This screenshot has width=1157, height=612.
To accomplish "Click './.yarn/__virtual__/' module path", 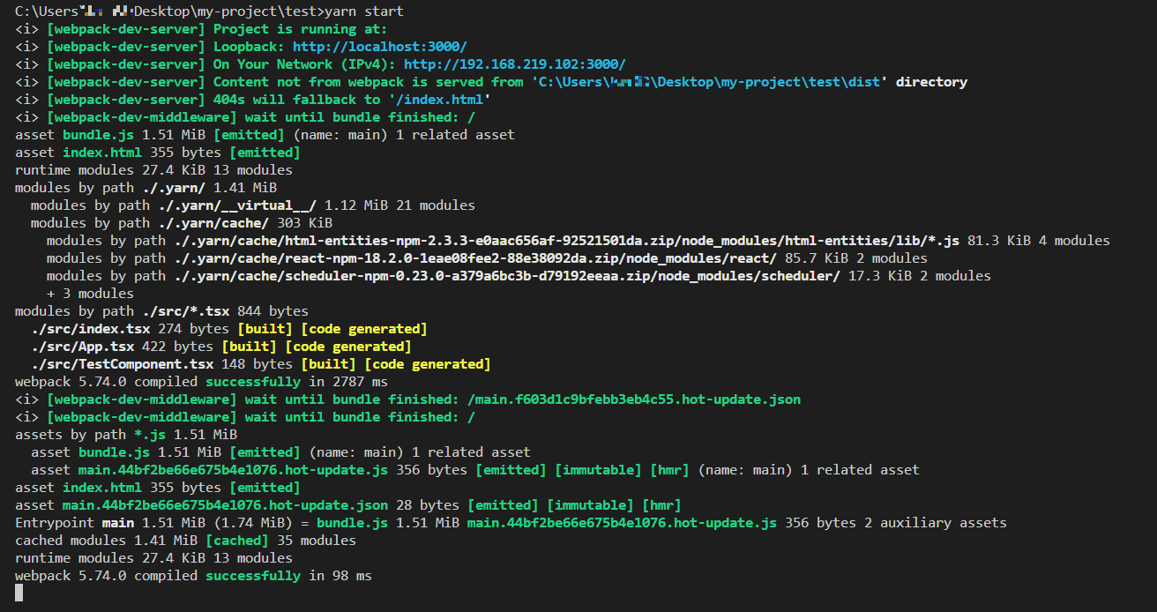I will tap(237, 205).
